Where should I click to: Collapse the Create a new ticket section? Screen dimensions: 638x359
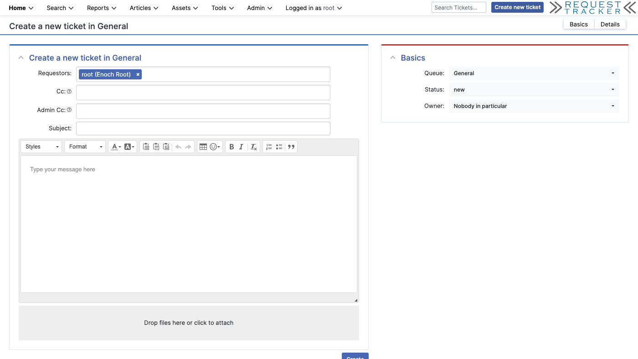tap(21, 58)
